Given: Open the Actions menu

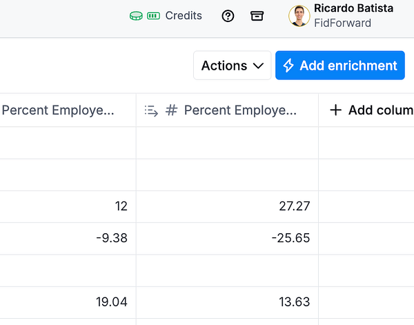Looking at the screenshot, I should [232, 66].
